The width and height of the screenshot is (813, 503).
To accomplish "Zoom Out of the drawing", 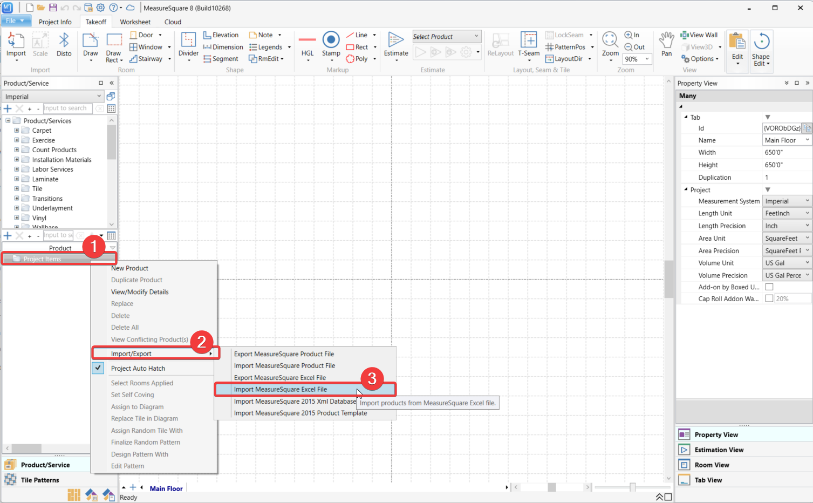I will [x=634, y=47].
